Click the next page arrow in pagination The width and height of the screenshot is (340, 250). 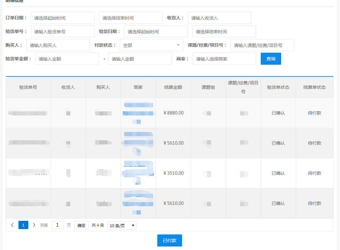[34, 225]
